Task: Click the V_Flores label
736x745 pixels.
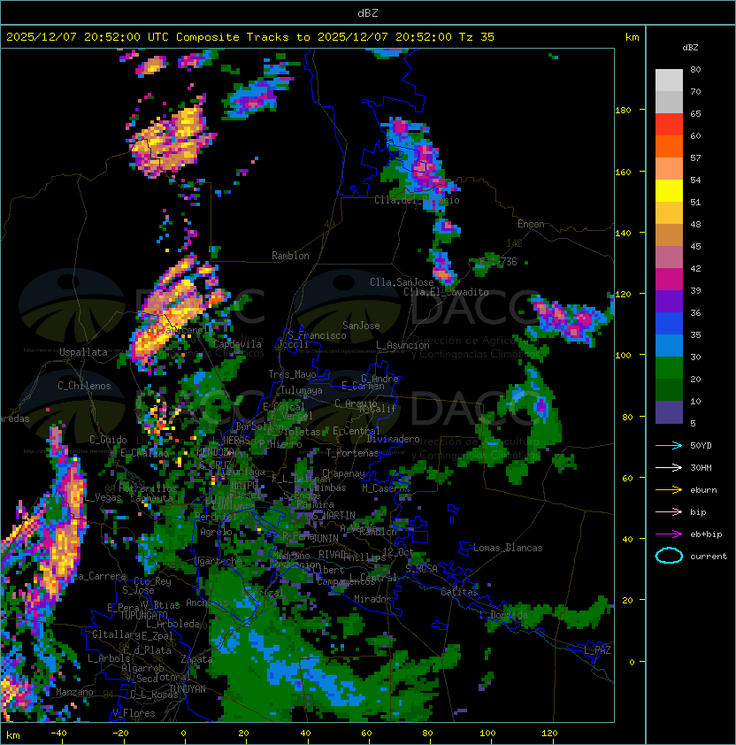Action: (134, 713)
